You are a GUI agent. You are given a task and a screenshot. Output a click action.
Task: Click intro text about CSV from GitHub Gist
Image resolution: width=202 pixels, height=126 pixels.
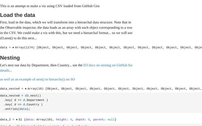pyautogui.click(x=50, y=6)
